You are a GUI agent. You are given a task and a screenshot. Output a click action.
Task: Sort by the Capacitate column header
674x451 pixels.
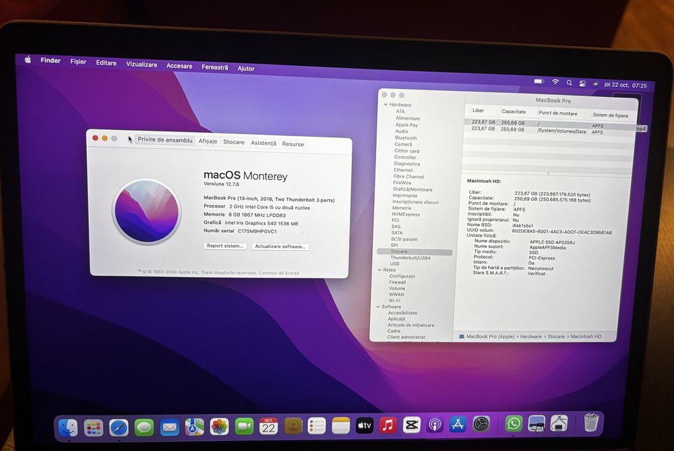[x=514, y=111]
